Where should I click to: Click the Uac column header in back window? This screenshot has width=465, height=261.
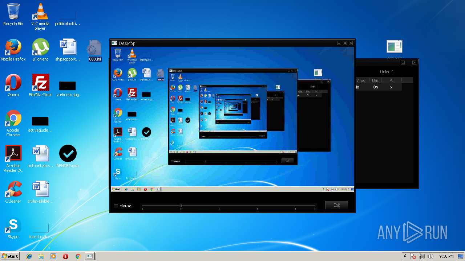pyautogui.click(x=375, y=80)
